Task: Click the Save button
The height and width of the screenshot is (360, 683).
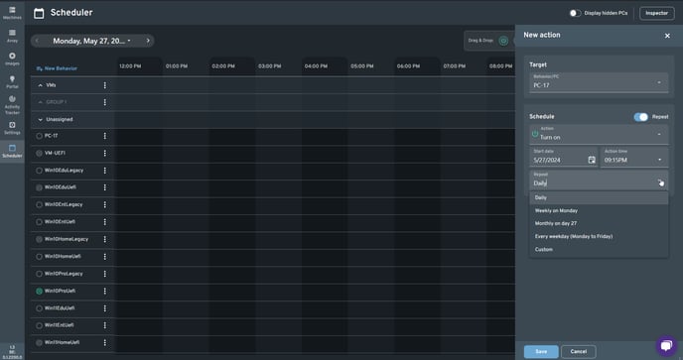Action: click(x=541, y=352)
